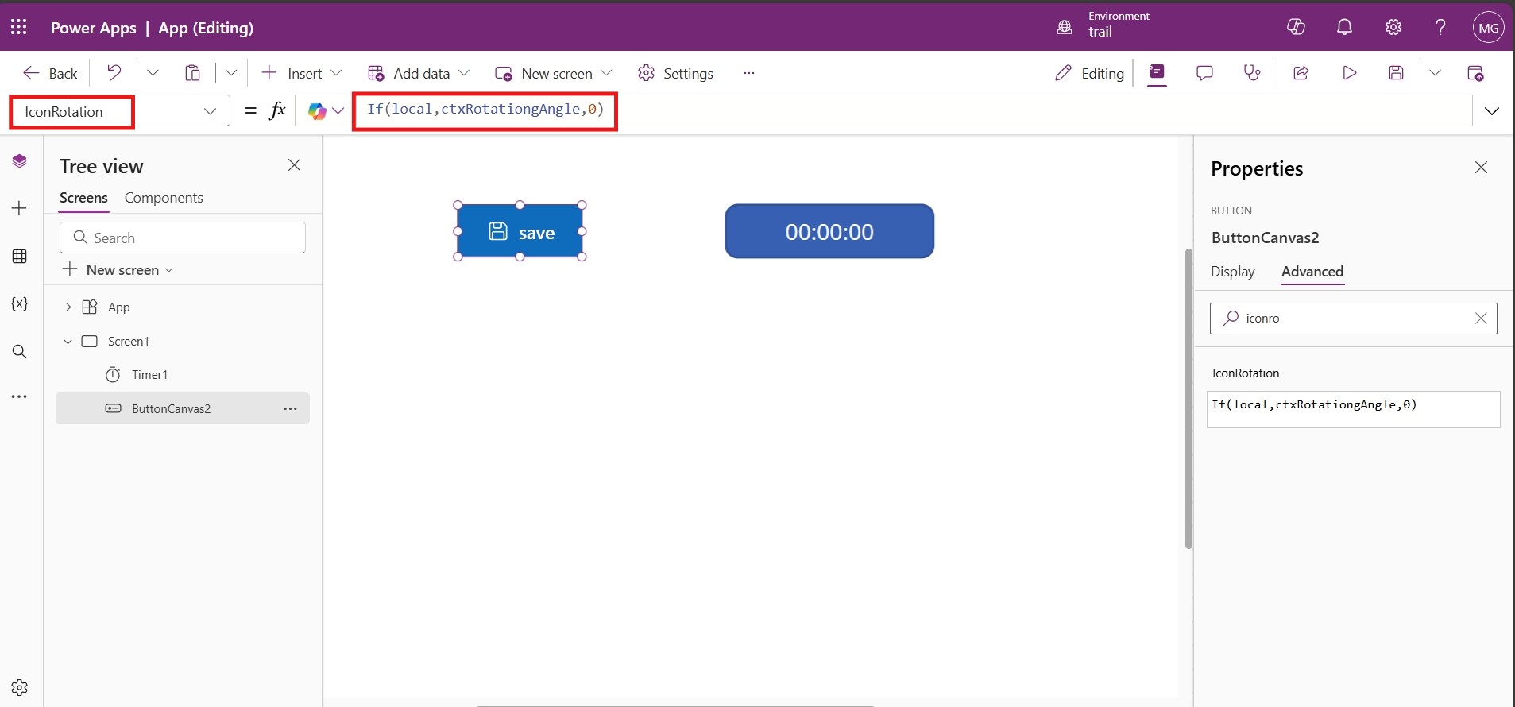Open the Comments speech bubble icon
The height and width of the screenshot is (707, 1515).
[1204, 73]
